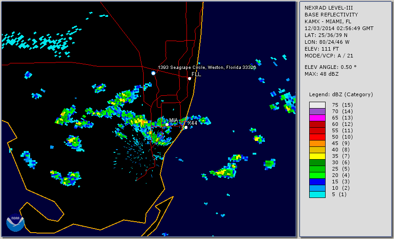Select the 20 dBZ bright green swatch
Screen dimensions: 394x239
click(317, 175)
